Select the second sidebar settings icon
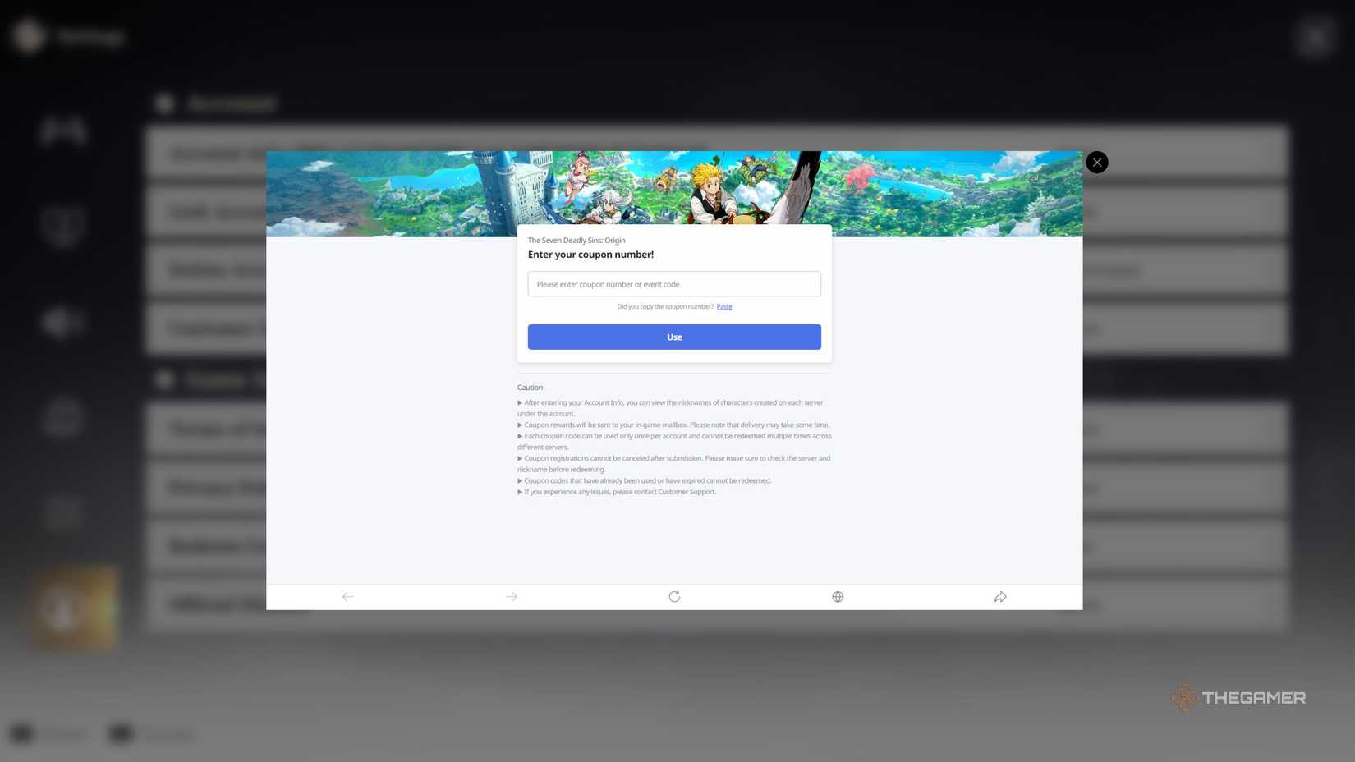Screen dimensions: 1355x762 [63, 226]
